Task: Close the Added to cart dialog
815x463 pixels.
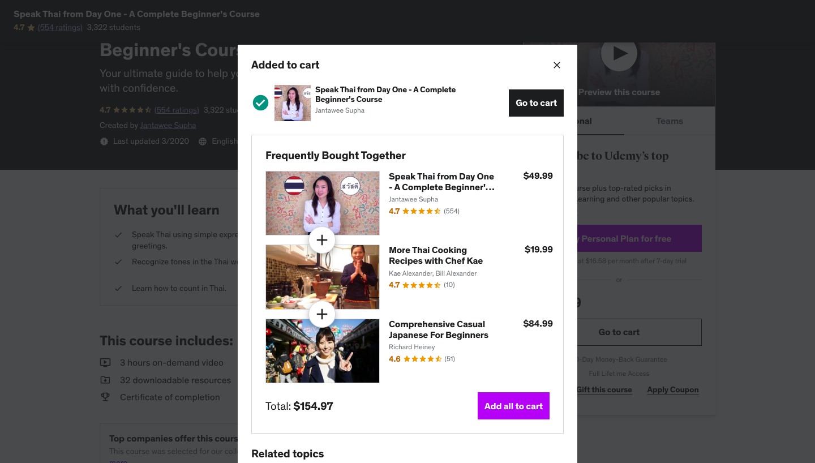Action: (557, 65)
